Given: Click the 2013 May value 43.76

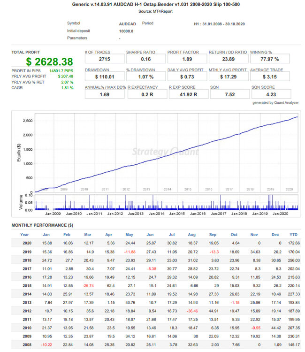Looking at the screenshot, I should (x=130, y=303).
